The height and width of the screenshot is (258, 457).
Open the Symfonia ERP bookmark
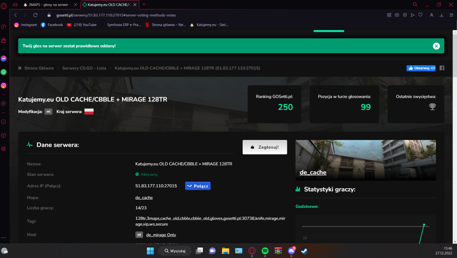click(x=121, y=25)
